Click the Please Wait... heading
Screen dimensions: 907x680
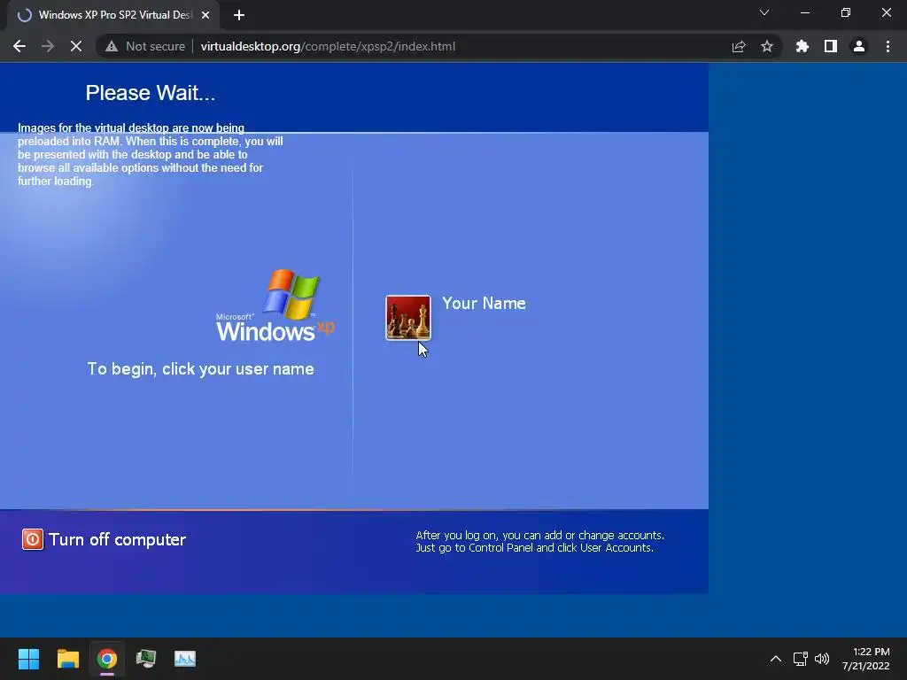pyautogui.click(x=151, y=93)
